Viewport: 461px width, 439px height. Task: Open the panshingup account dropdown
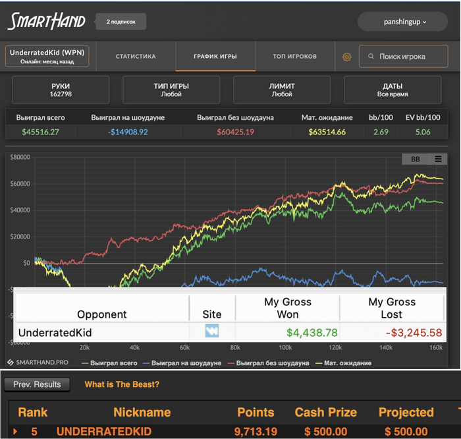point(402,22)
